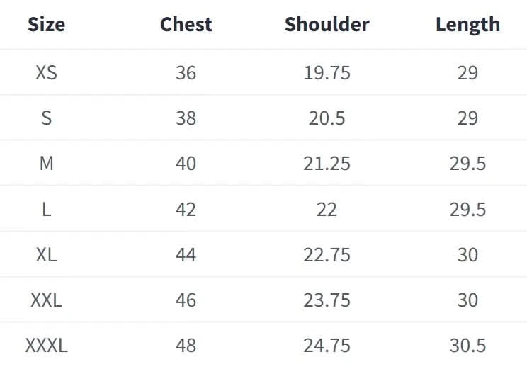
Task: Select the L size cell
Action: [46, 209]
